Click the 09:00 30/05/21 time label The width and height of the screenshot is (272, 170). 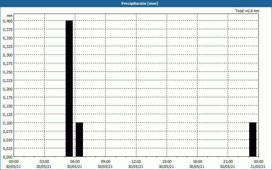105,164
